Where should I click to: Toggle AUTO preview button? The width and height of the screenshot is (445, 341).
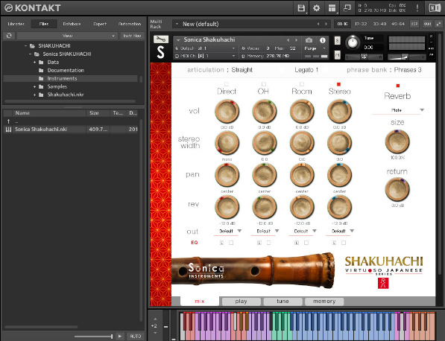pos(136,337)
